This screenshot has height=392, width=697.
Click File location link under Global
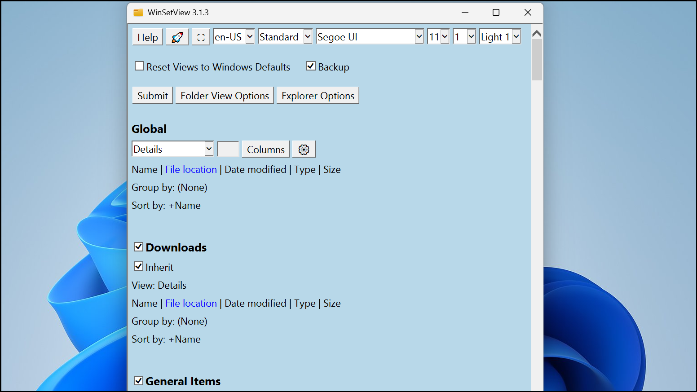pos(191,170)
